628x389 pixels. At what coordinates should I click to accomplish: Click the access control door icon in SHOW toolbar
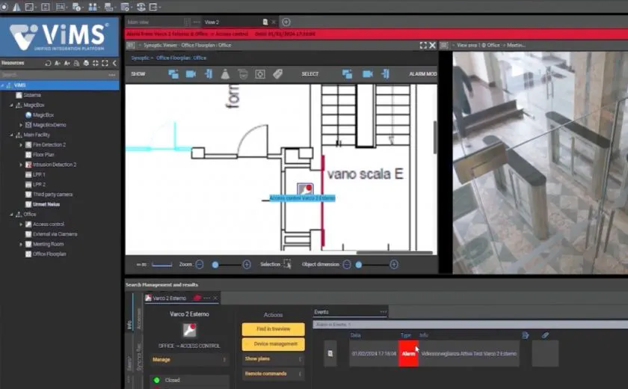[x=208, y=74]
